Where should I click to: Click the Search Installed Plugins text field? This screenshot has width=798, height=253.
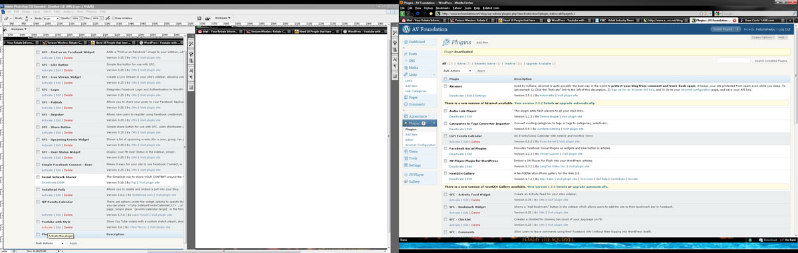[x=733, y=60]
